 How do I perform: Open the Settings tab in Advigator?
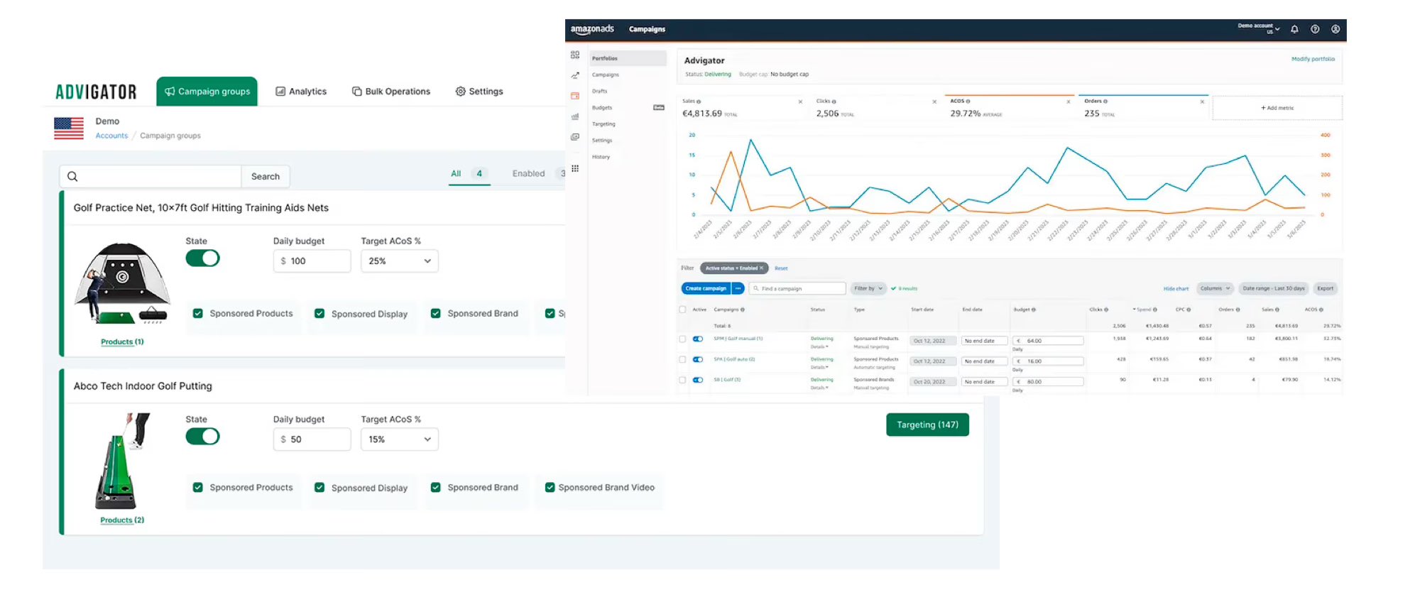[479, 92]
